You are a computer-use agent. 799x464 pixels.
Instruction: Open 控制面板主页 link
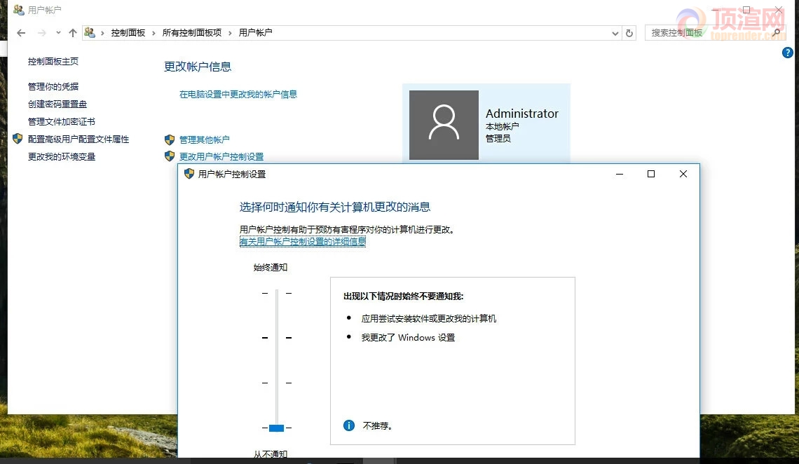[x=53, y=61]
